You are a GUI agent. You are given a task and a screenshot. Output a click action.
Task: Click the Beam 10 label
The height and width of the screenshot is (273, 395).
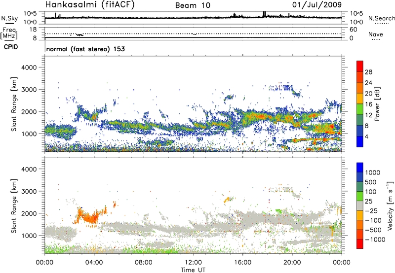[x=193, y=5]
